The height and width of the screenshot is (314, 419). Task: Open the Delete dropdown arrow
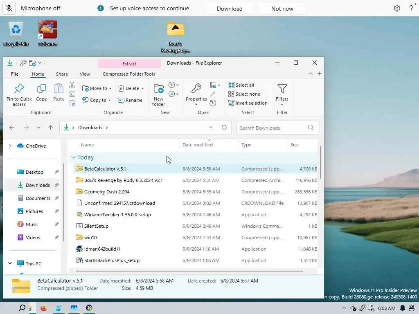click(142, 88)
